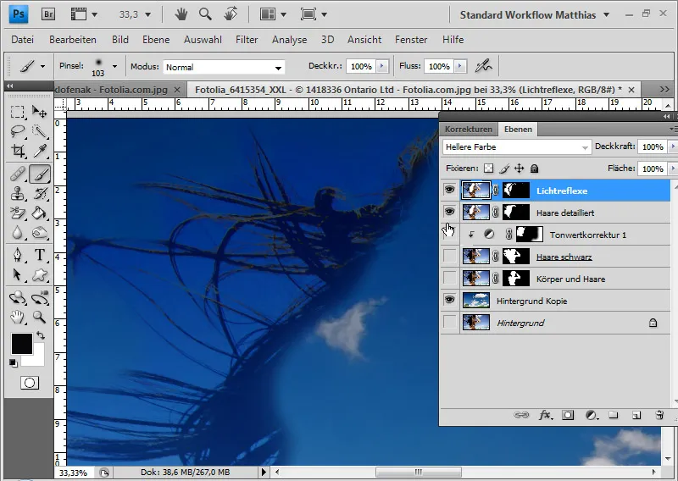This screenshot has height=481, width=678.
Task: Hide the Lichtreflexe layer
Action: click(x=450, y=190)
